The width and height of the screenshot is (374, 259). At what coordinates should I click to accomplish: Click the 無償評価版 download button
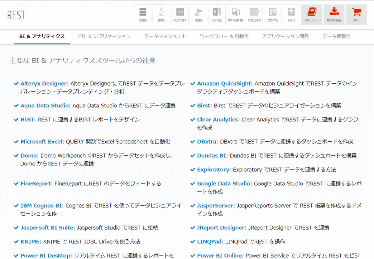(334, 15)
